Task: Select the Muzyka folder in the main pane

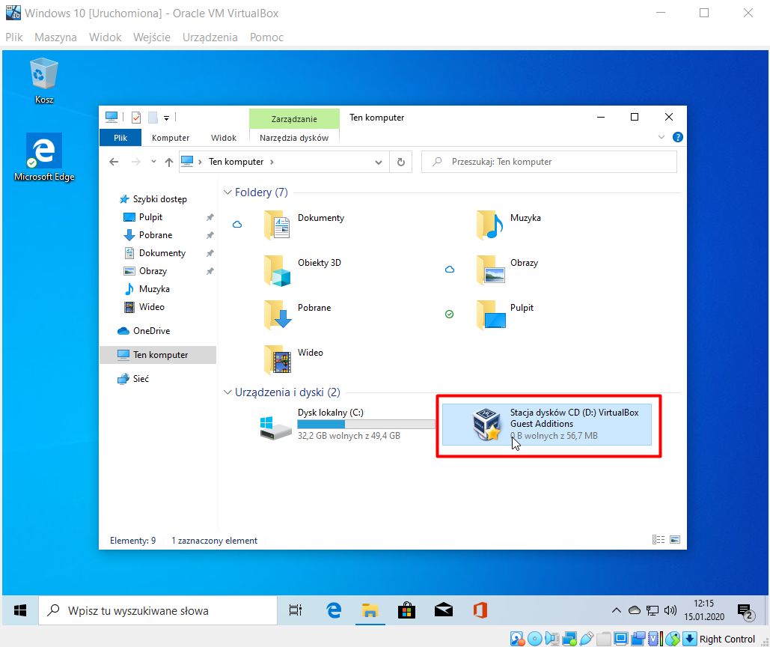Action: (509, 225)
